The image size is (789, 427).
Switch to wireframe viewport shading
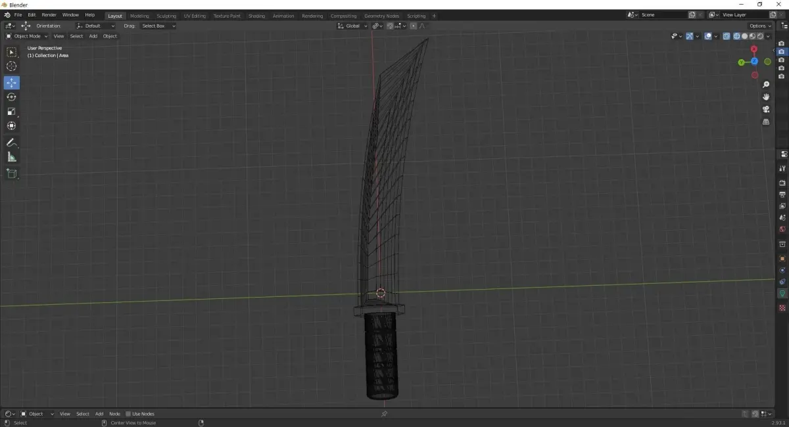pos(738,36)
